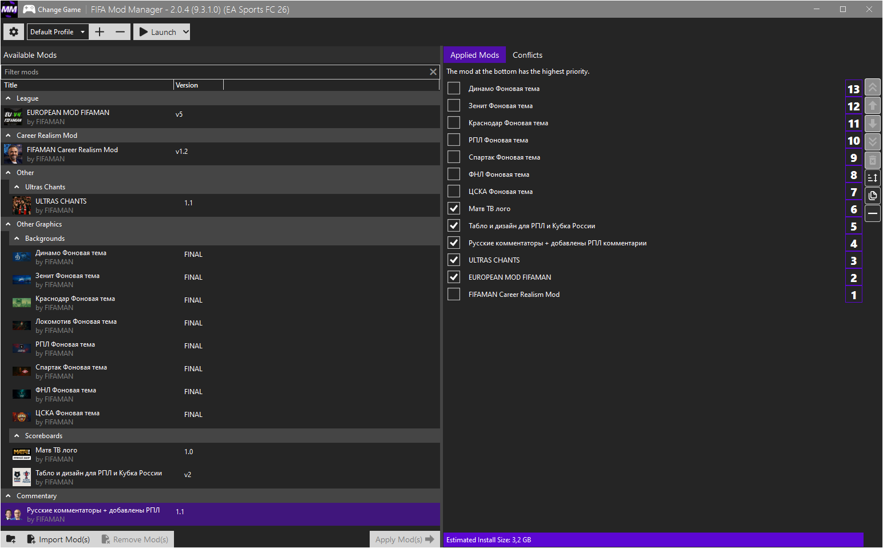
Task: Click the sort applied mods icon
Action: [x=872, y=178]
